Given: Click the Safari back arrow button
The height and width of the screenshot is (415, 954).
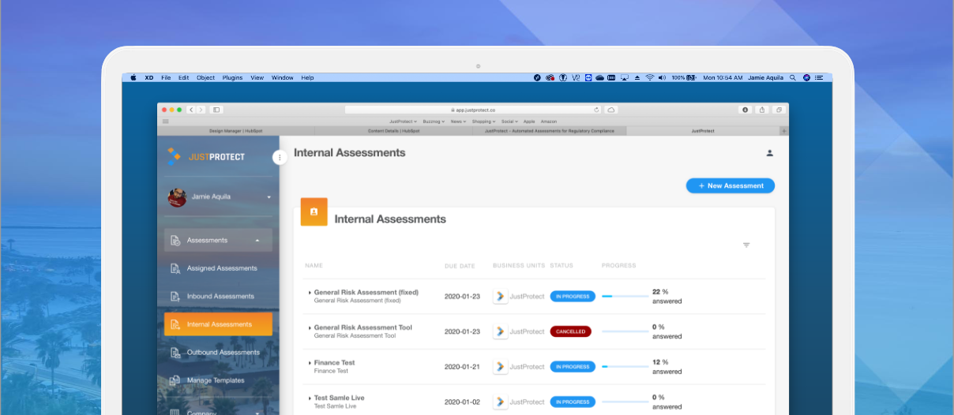Looking at the screenshot, I should point(192,110).
